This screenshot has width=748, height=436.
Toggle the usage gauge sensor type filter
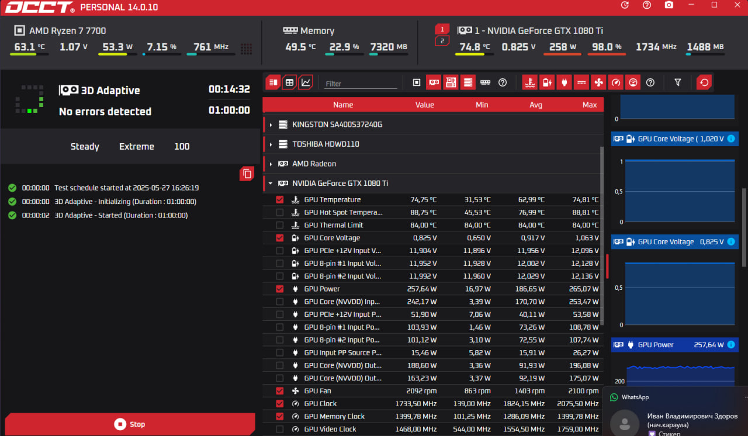coord(632,82)
